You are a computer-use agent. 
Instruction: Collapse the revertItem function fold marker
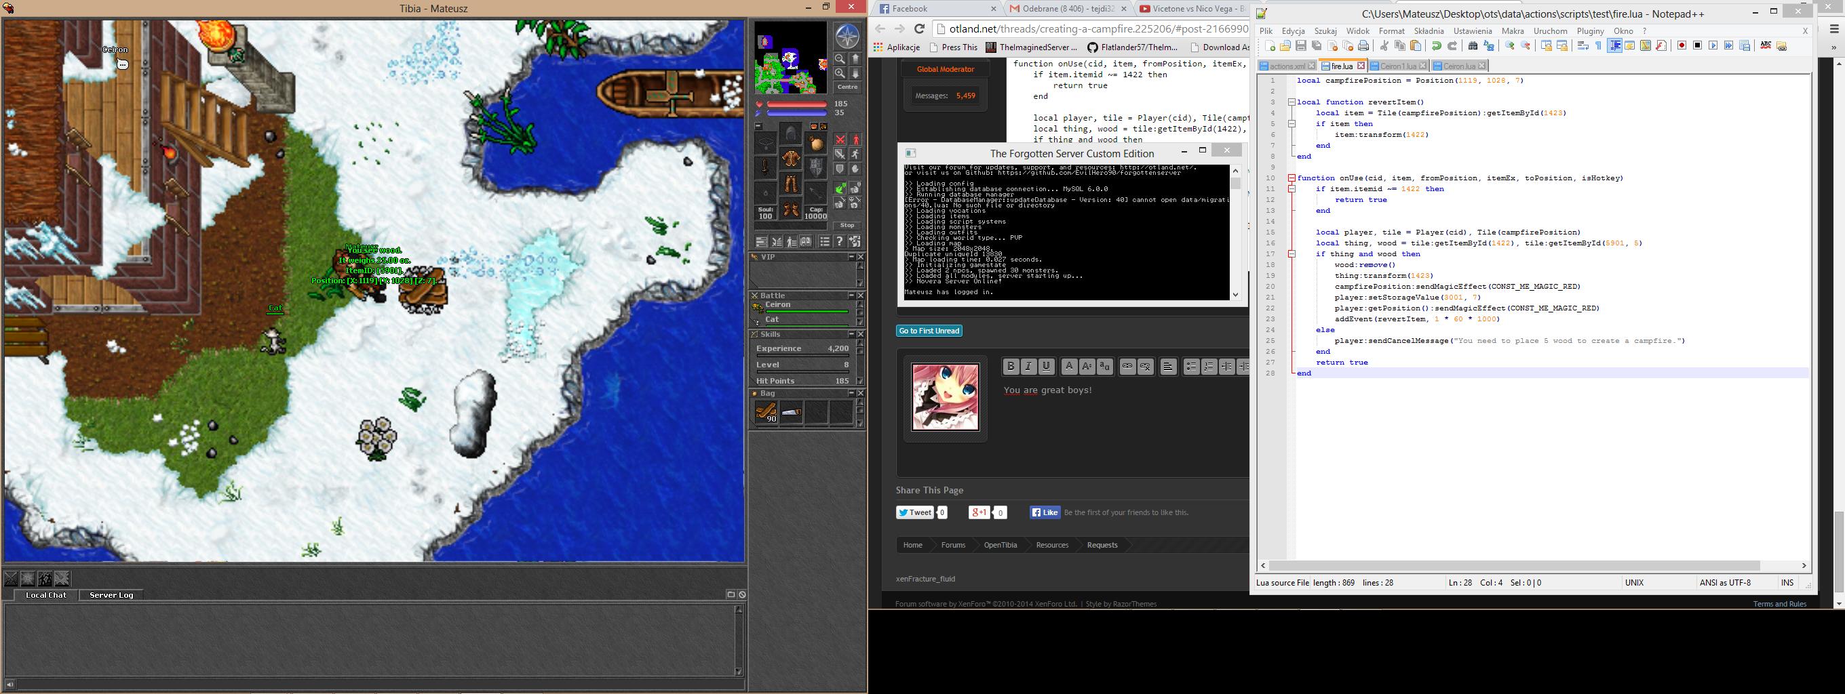[1291, 102]
